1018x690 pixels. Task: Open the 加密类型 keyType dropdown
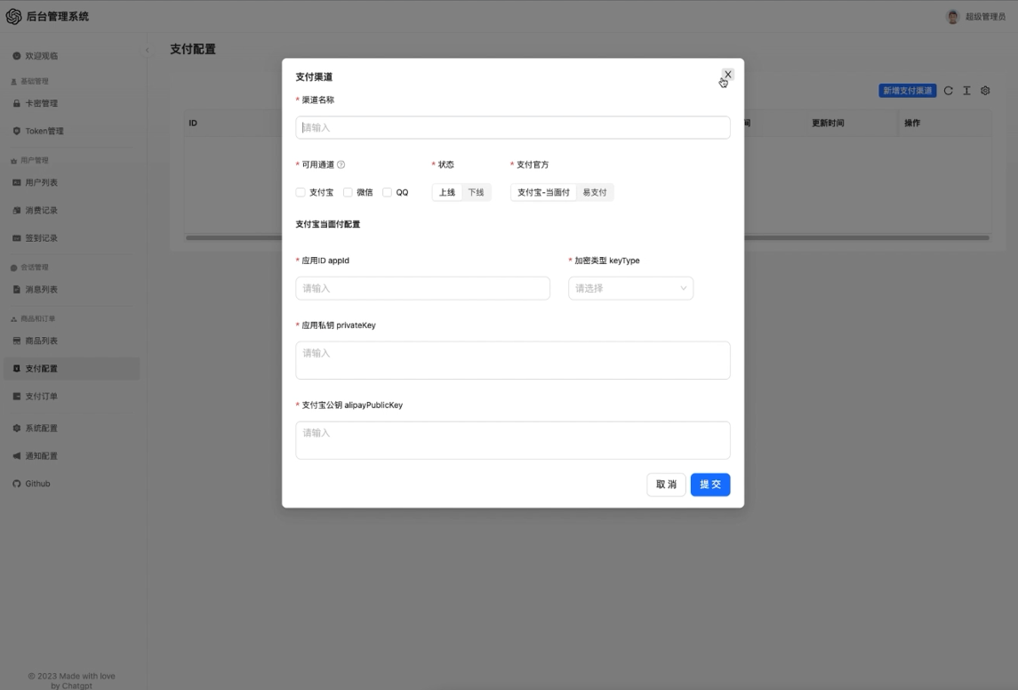(630, 287)
